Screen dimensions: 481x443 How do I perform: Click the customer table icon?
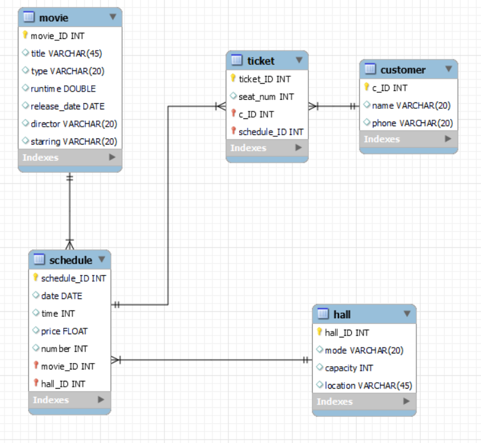[x=370, y=68]
